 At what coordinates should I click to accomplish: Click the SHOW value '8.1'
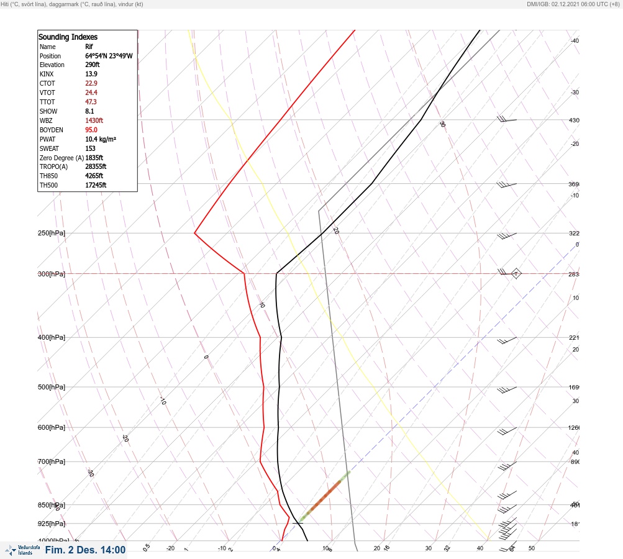90,111
